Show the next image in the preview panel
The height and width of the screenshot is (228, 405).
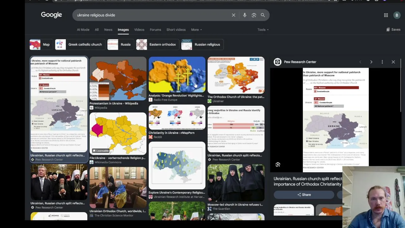(x=371, y=62)
